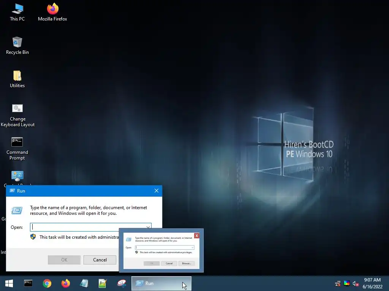Screen dimensions: 389x291
Task: Click the grayed OK button in Run
Action: point(64,260)
